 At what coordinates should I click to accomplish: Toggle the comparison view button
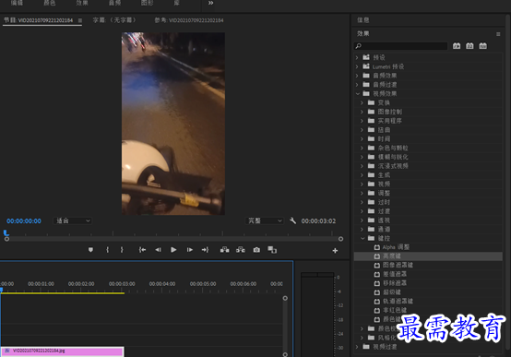[272, 250]
